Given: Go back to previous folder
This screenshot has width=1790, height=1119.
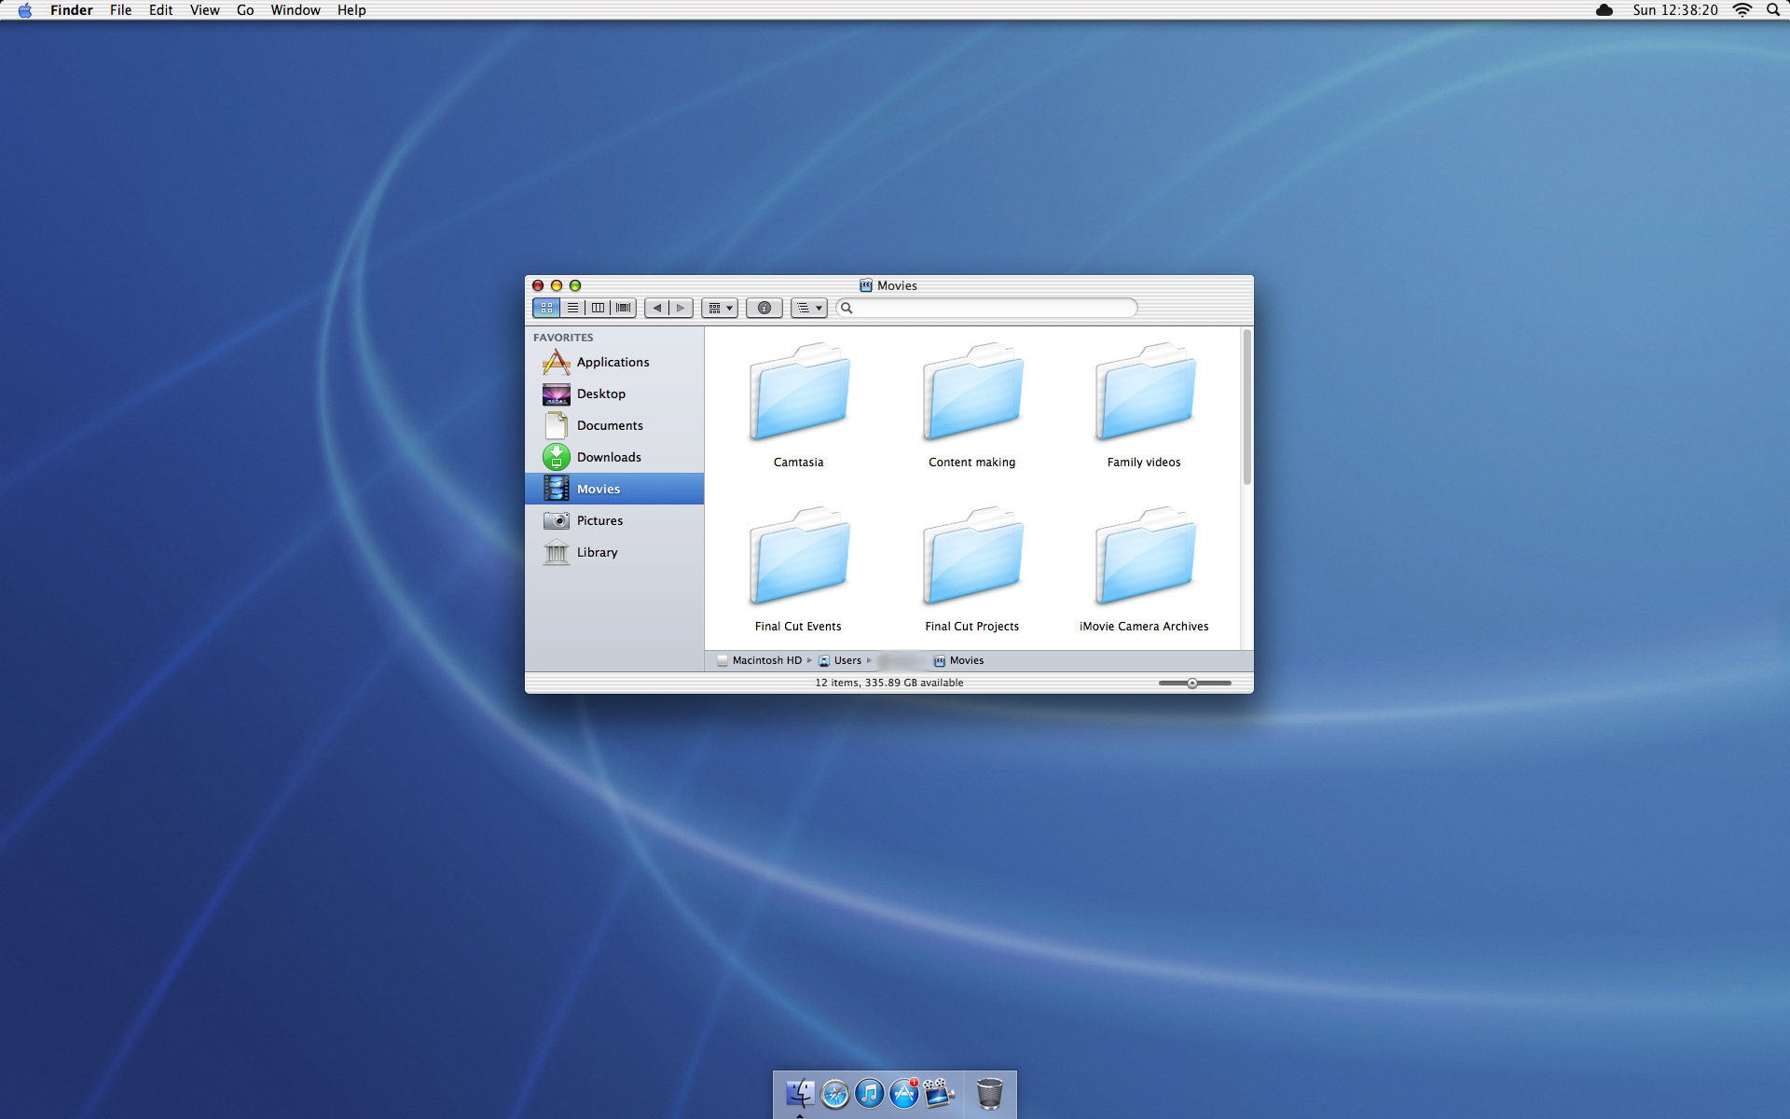Looking at the screenshot, I should click(656, 308).
